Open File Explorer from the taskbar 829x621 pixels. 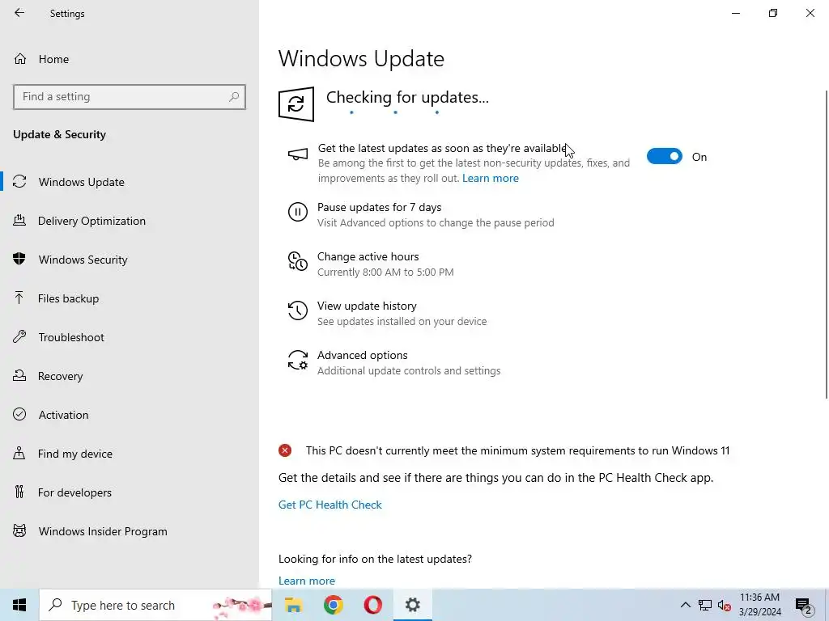293,605
